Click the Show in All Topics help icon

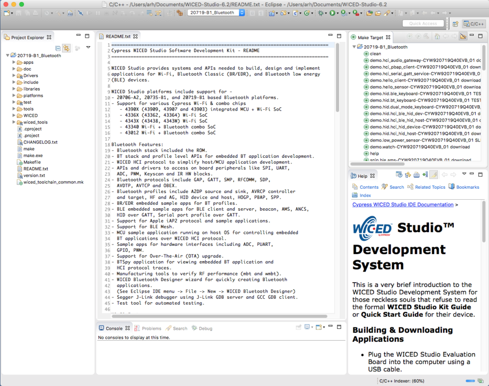408,174
